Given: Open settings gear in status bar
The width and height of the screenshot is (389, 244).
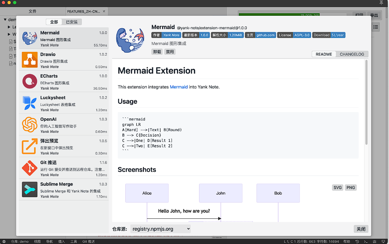Looking at the screenshot, I should (4, 242).
